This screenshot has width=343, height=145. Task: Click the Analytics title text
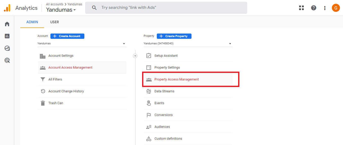pos(26,8)
